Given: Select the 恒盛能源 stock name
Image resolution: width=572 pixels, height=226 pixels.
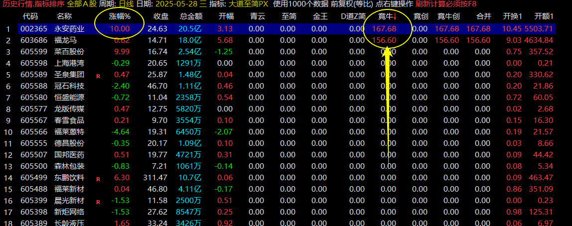Looking at the screenshot, I should 69,98.
